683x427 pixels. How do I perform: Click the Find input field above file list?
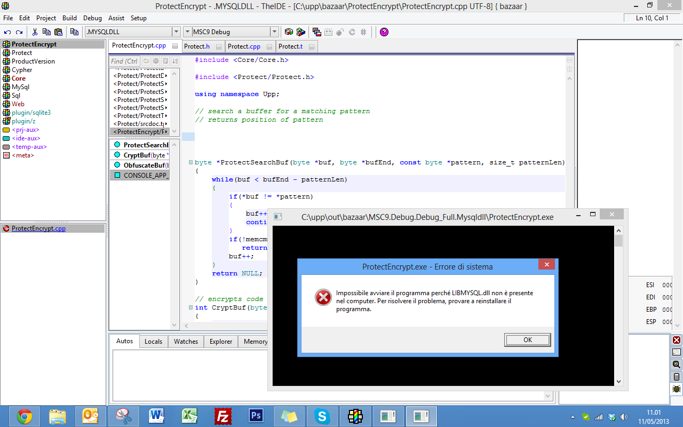pos(125,61)
